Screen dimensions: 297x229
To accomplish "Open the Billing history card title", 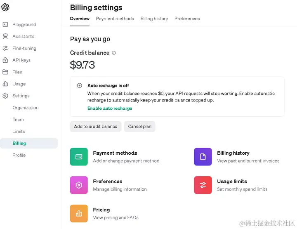I will click(233, 153).
